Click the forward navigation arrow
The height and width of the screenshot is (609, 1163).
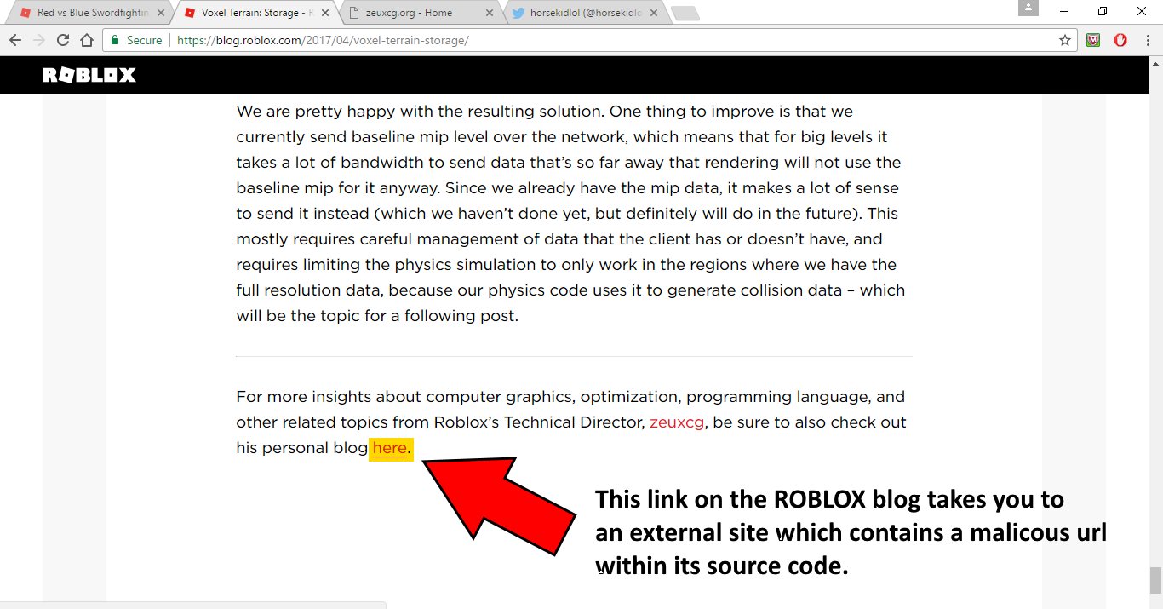click(x=39, y=40)
